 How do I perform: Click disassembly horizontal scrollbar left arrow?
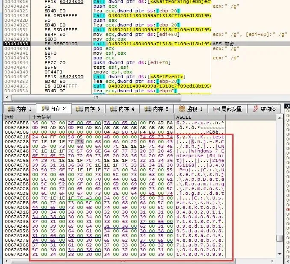(7, 97)
